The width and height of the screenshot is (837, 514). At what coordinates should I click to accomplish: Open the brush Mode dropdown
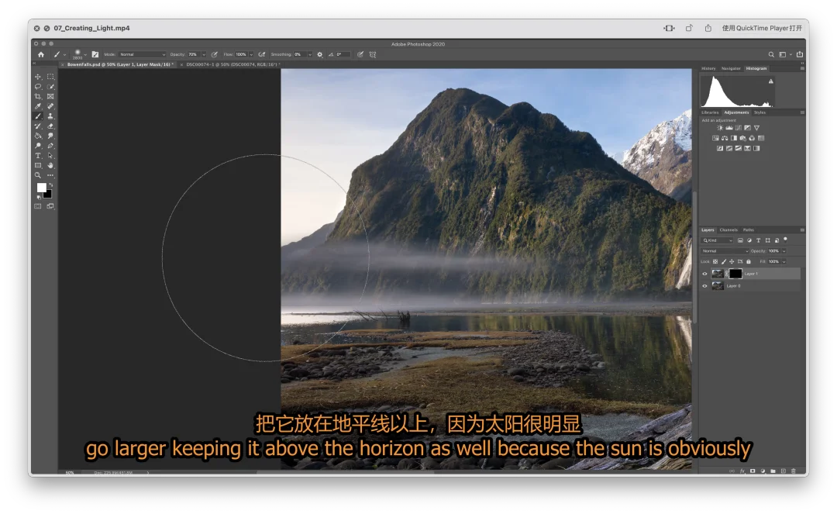coord(141,54)
